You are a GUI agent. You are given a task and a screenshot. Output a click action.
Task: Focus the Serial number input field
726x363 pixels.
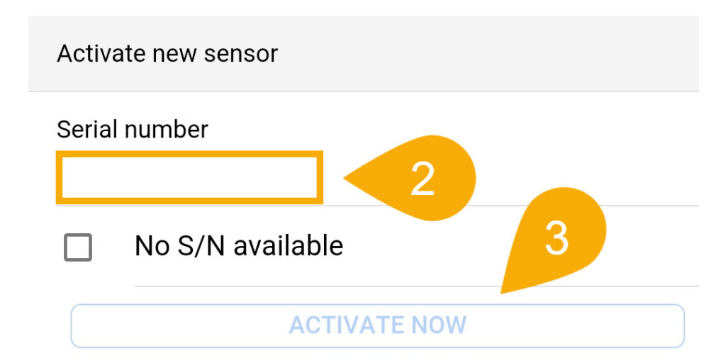tap(189, 177)
